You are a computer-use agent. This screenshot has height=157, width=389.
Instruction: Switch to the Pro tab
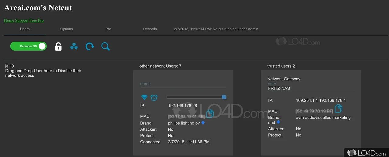[108, 29]
